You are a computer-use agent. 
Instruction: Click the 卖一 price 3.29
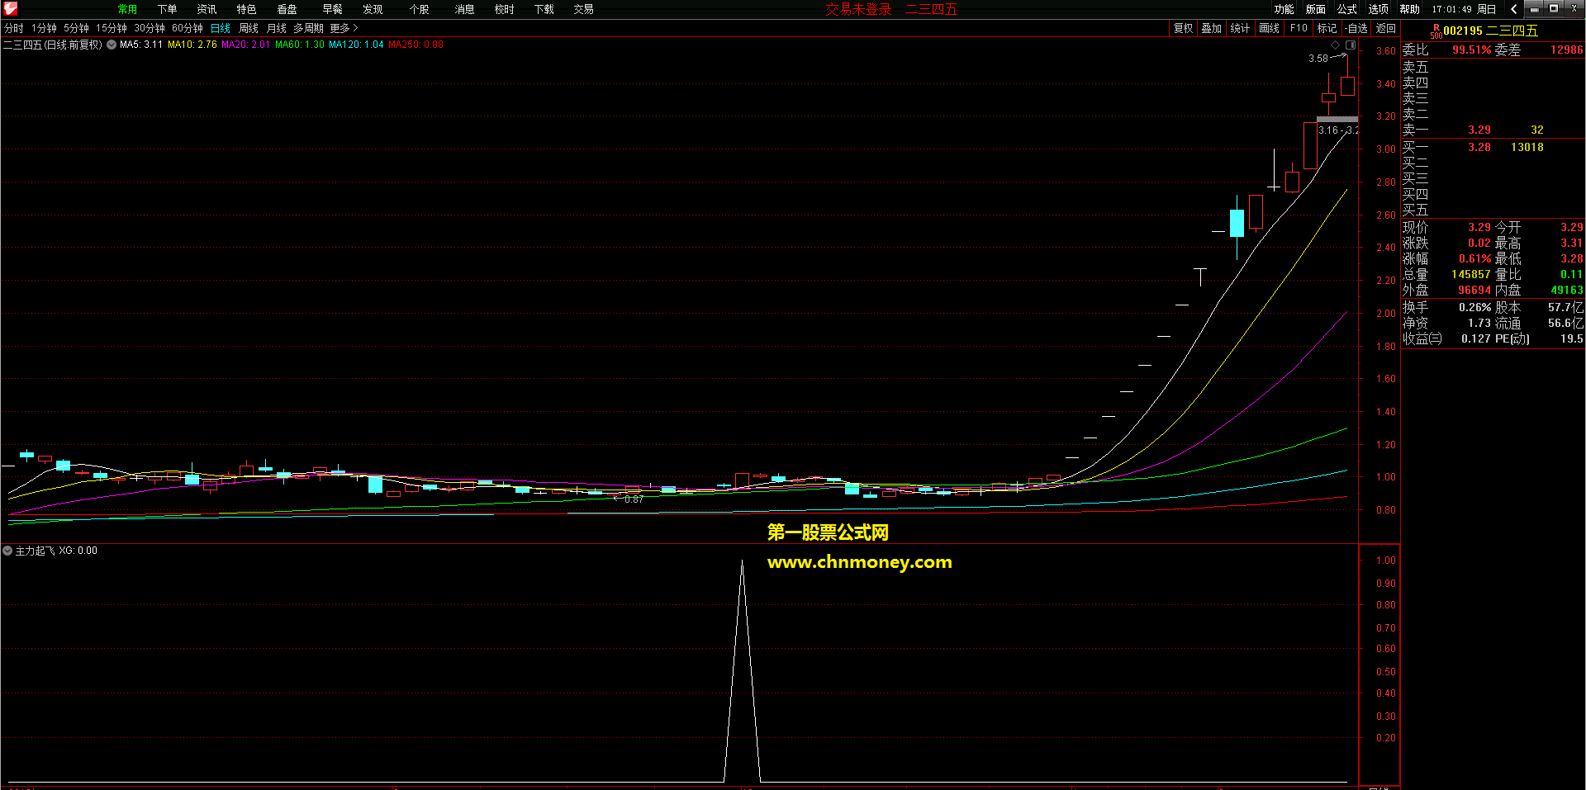pyautogui.click(x=1479, y=130)
